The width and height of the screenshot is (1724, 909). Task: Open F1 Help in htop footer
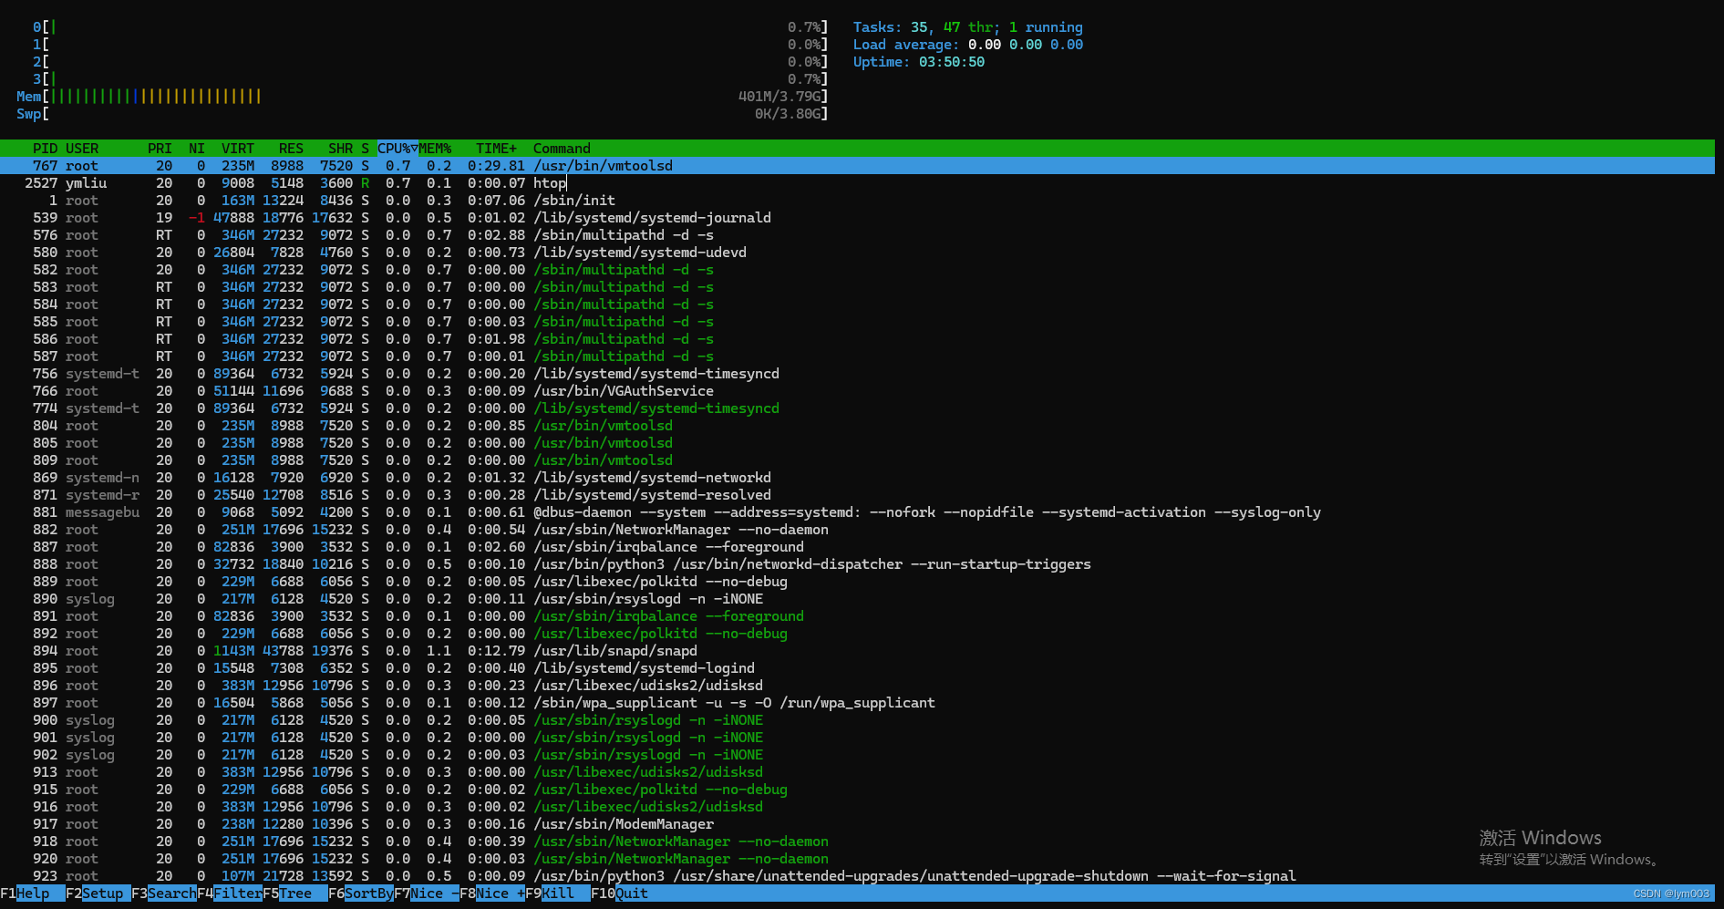pyautogui.click(x=33, y=894)
